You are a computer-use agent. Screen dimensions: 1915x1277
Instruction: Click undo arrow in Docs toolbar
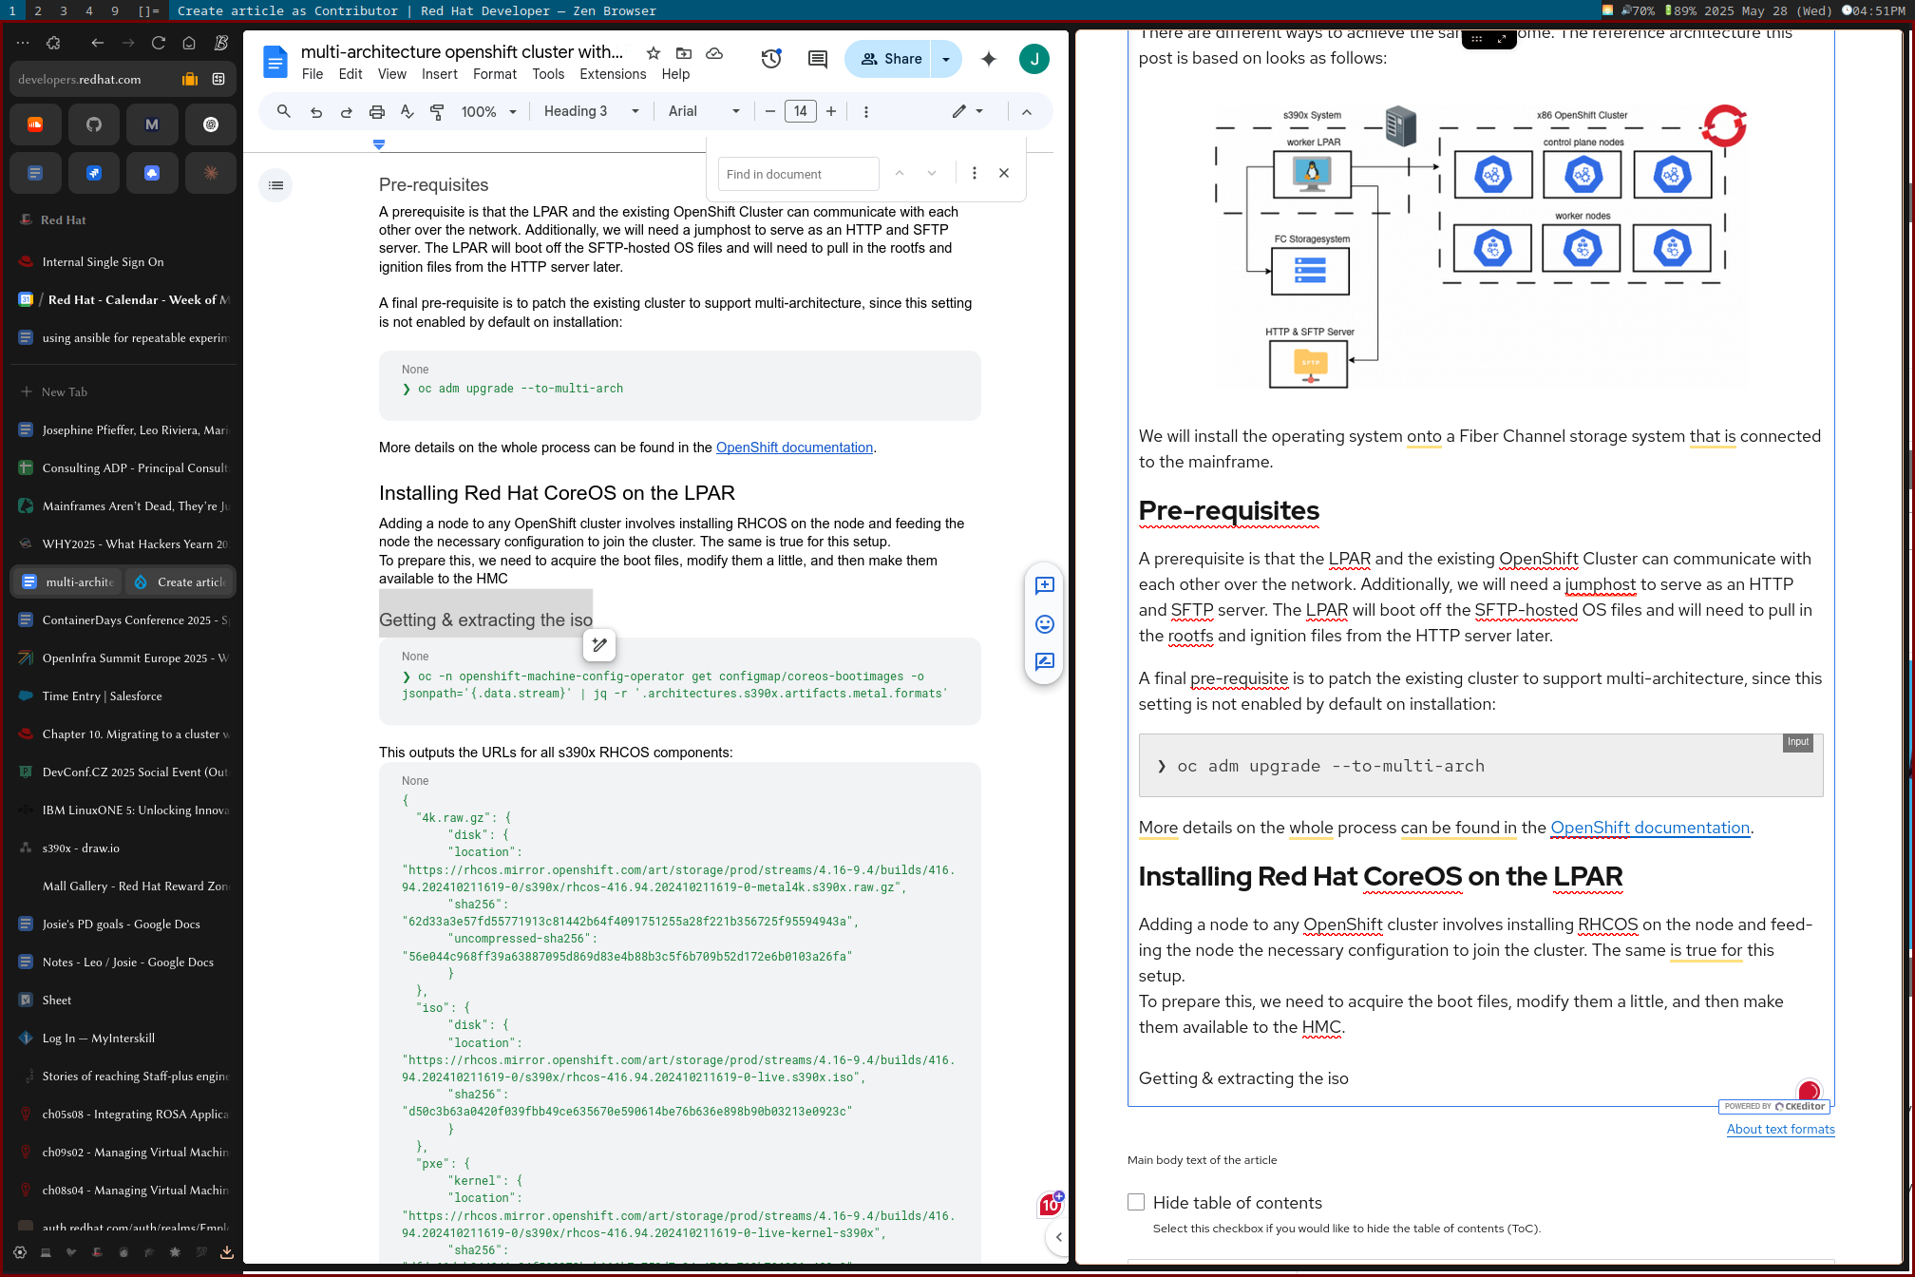click(x=316, y=112)
